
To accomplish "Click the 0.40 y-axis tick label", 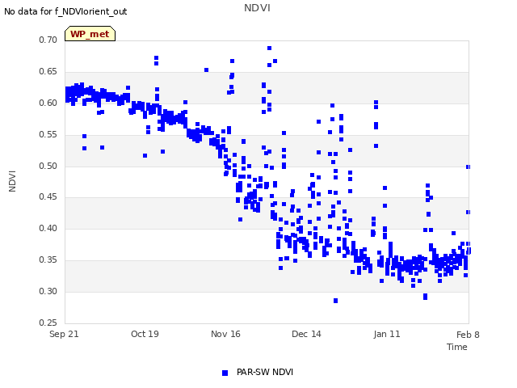I will coord(48,228).
